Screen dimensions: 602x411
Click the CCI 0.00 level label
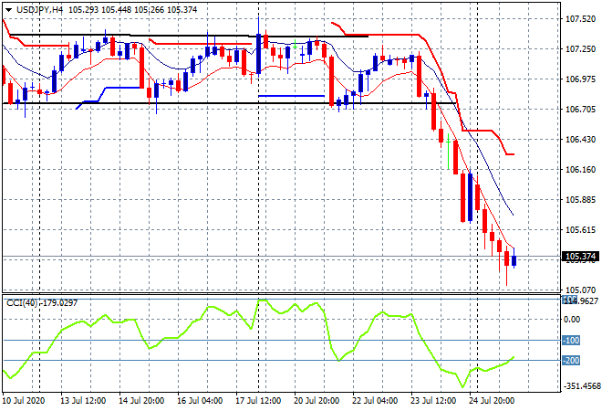(x=572, y=320)
